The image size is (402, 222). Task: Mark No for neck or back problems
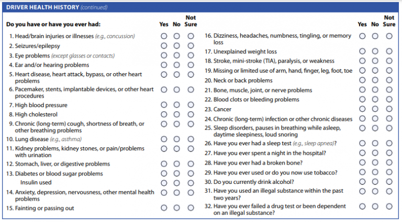pyautogui.click(x=375, y=80)
